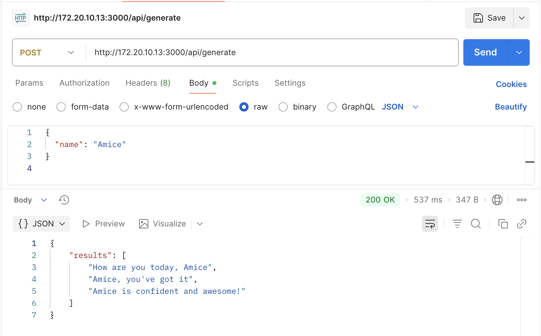541x336 pixels.
Task: Select the binary radio button
Action: pos(283,107)
